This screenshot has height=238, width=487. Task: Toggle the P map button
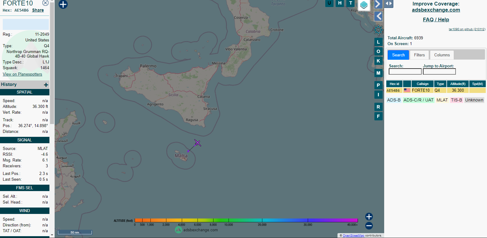(378, 85)
